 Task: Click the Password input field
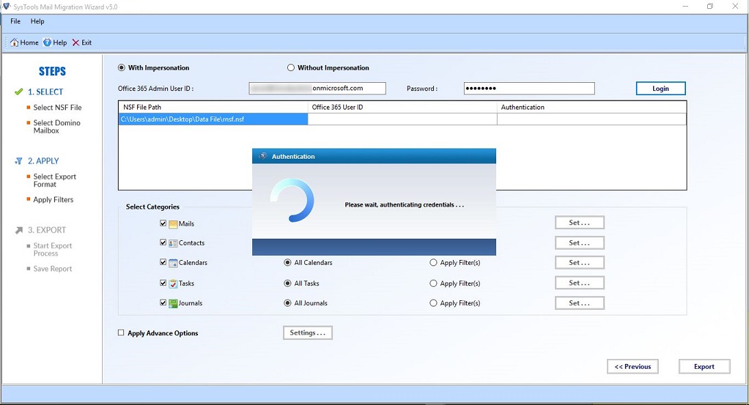tap(529, 88)
